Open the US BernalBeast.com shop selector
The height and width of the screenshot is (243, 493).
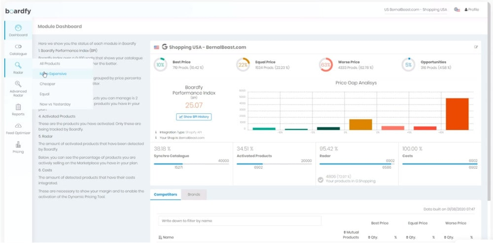[x=415, y=9]
